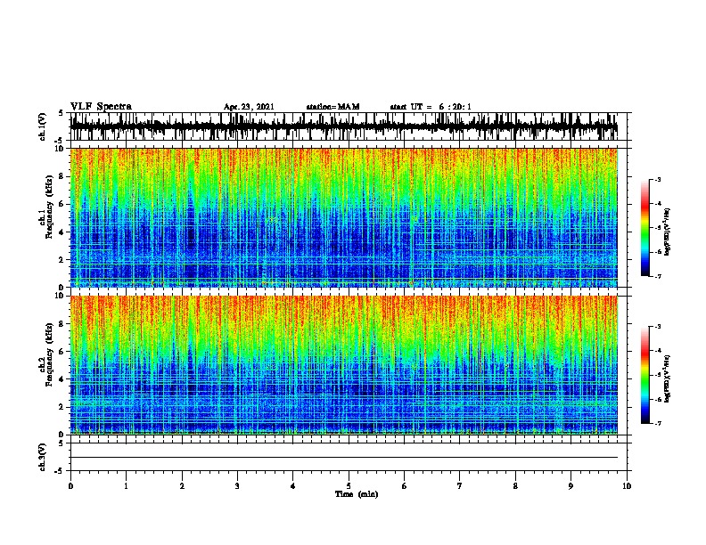Viewport: 706px width, 545px height.
Task: Click tick label 8 on the Time axis
Action: point(515,486)
